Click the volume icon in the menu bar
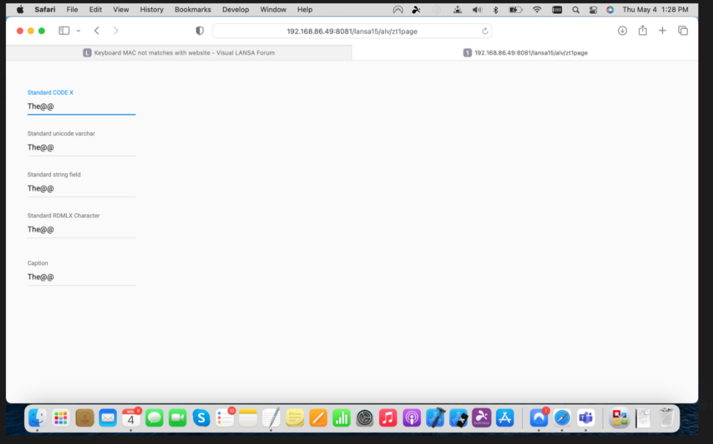The height and width of the screenshot is (444, 713). click(477, 9)
